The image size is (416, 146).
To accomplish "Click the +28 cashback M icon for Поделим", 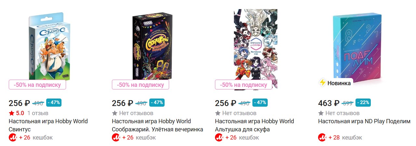I will tap(322, 138).
